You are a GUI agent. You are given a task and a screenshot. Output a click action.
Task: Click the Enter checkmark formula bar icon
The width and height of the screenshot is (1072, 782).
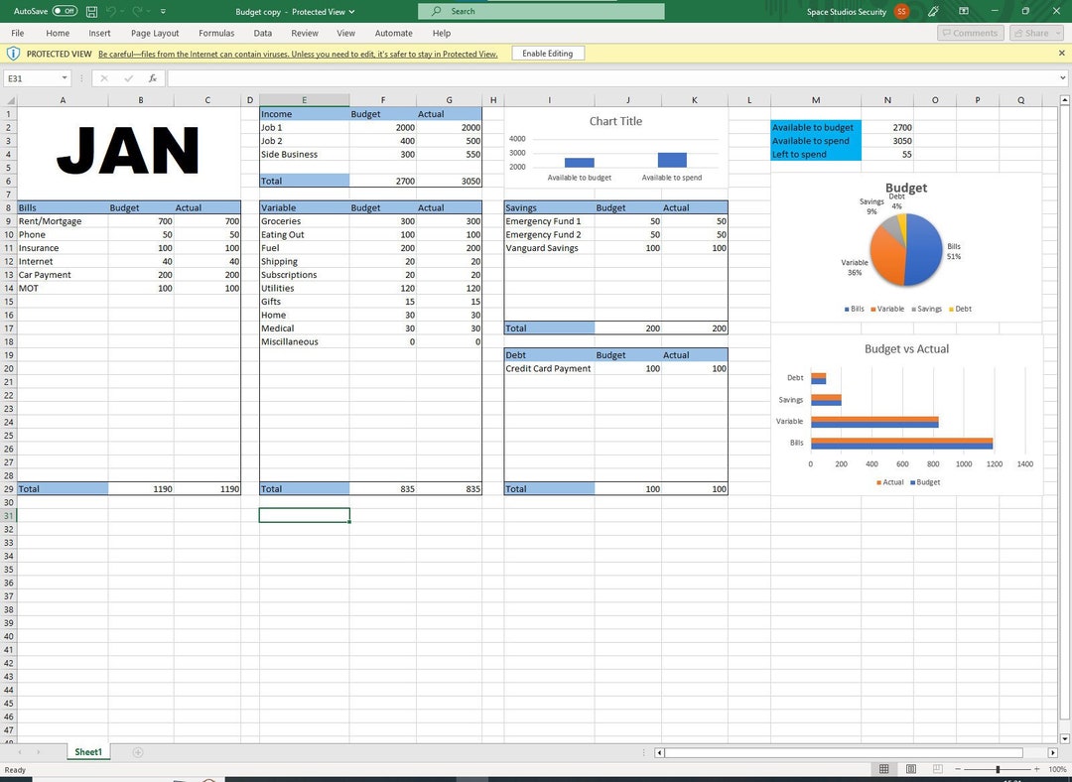coord(128,78)
